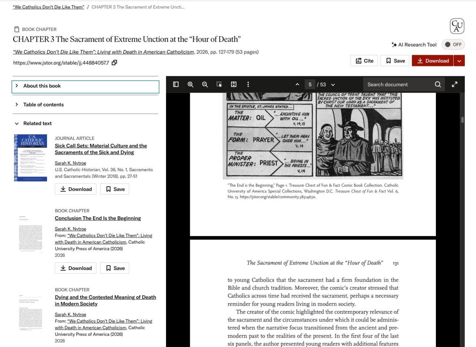Click the Search document field
The height and width of the screenshot is (347, 476).
397,84
